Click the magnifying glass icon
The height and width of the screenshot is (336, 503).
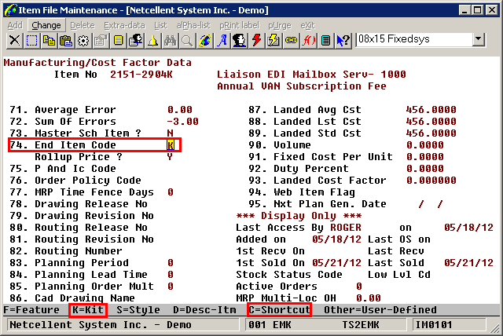coord(188,41)
